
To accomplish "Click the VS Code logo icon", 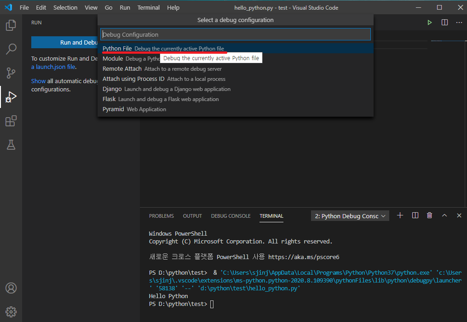I will pyautogui.click(x=8, y=7).
